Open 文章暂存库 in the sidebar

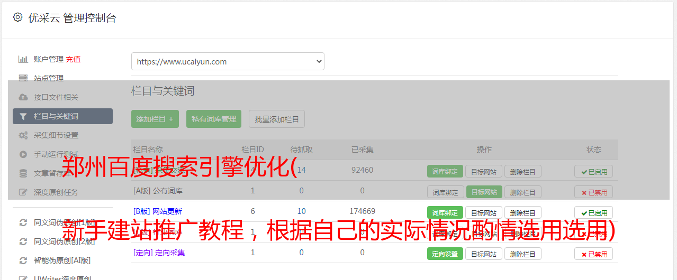click(52, 173)
